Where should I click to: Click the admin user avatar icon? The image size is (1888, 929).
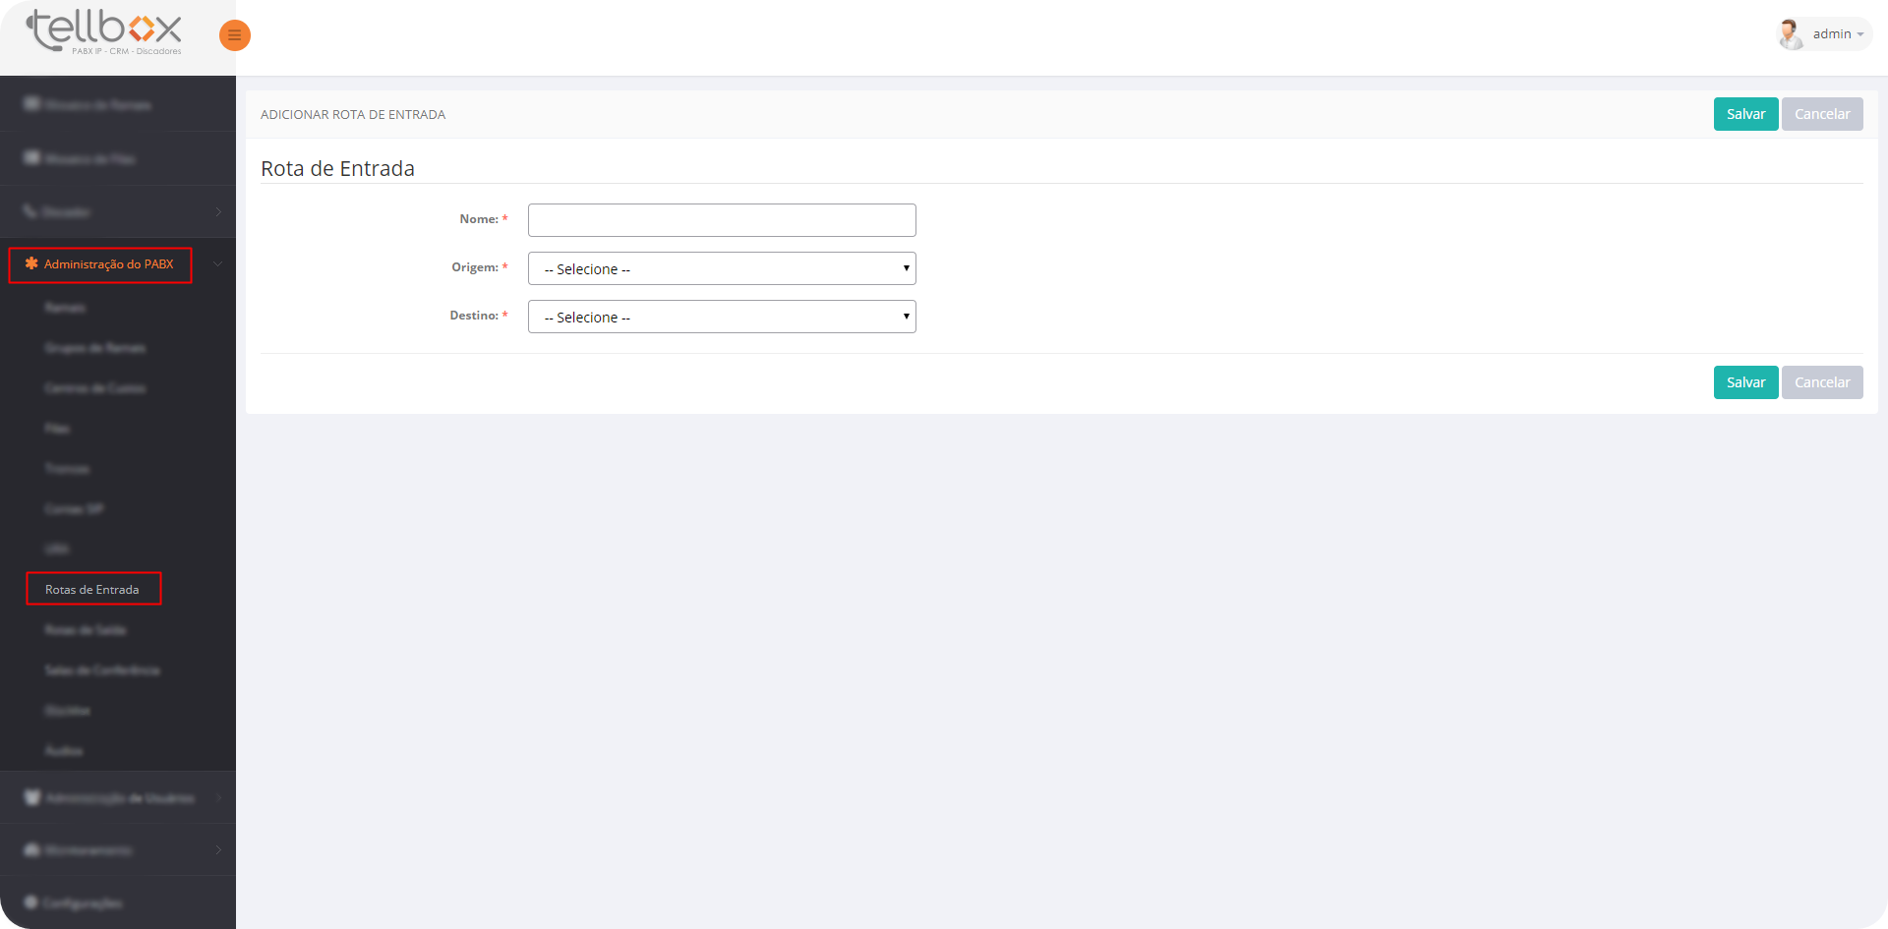tap(1791, 34)
